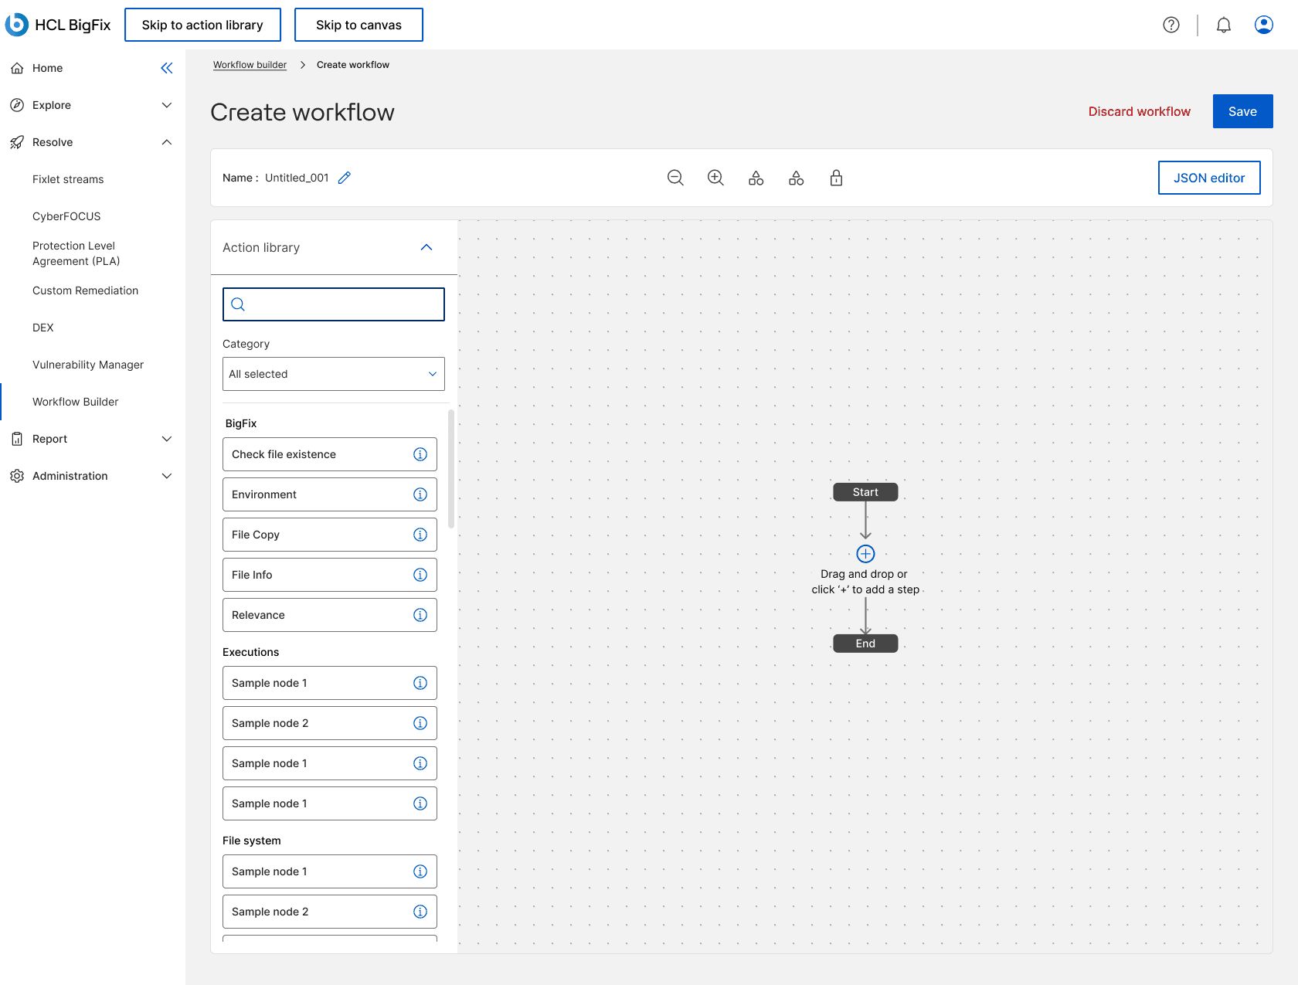
Task: Collapse the Action library panel
Action: (426, 247)
